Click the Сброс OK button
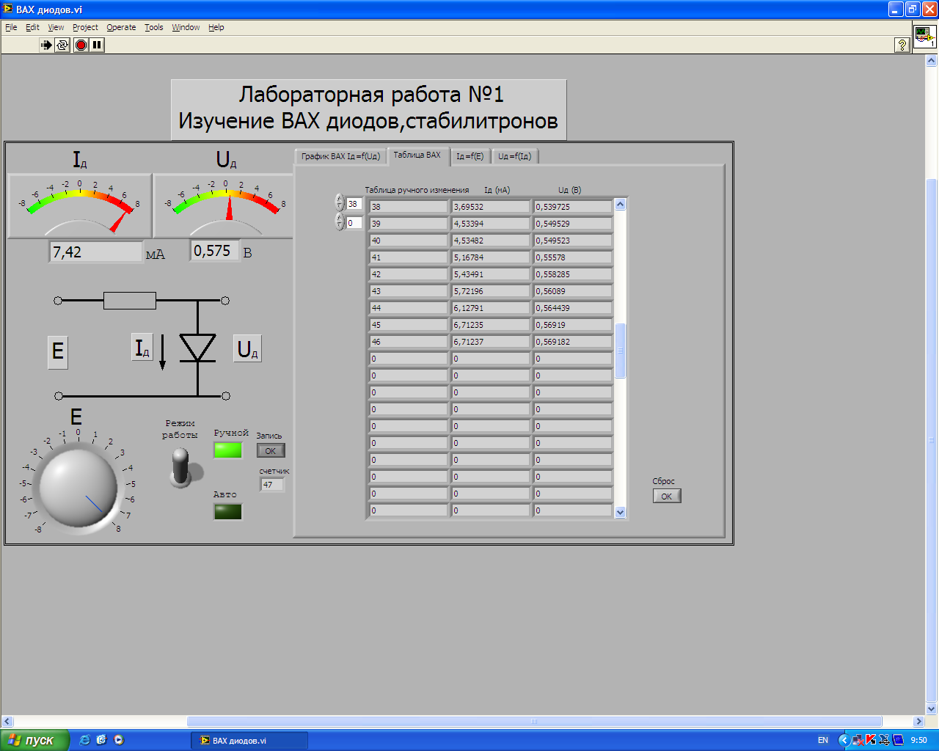The width and height of the screenshot is (939, 751). click(x=667, y=497)
